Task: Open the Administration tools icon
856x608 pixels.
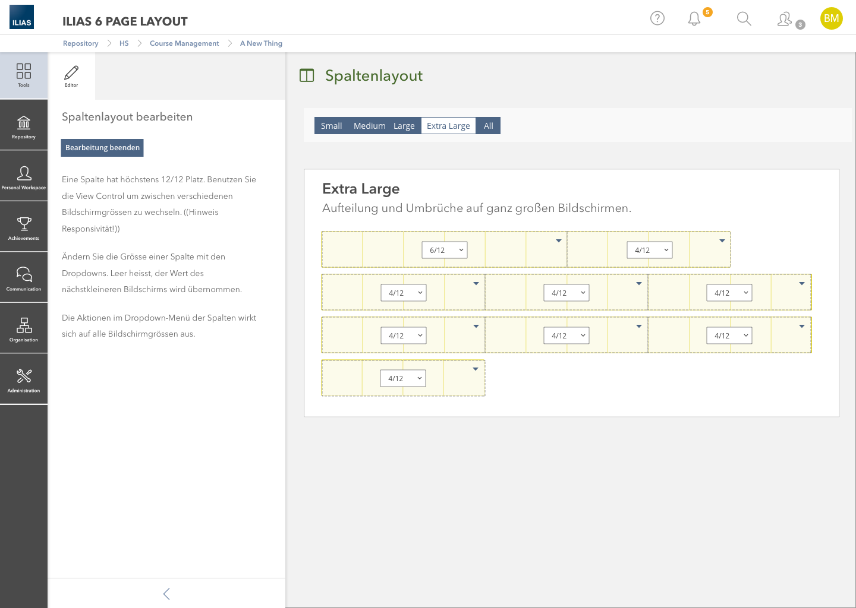Action: [24, 380]
